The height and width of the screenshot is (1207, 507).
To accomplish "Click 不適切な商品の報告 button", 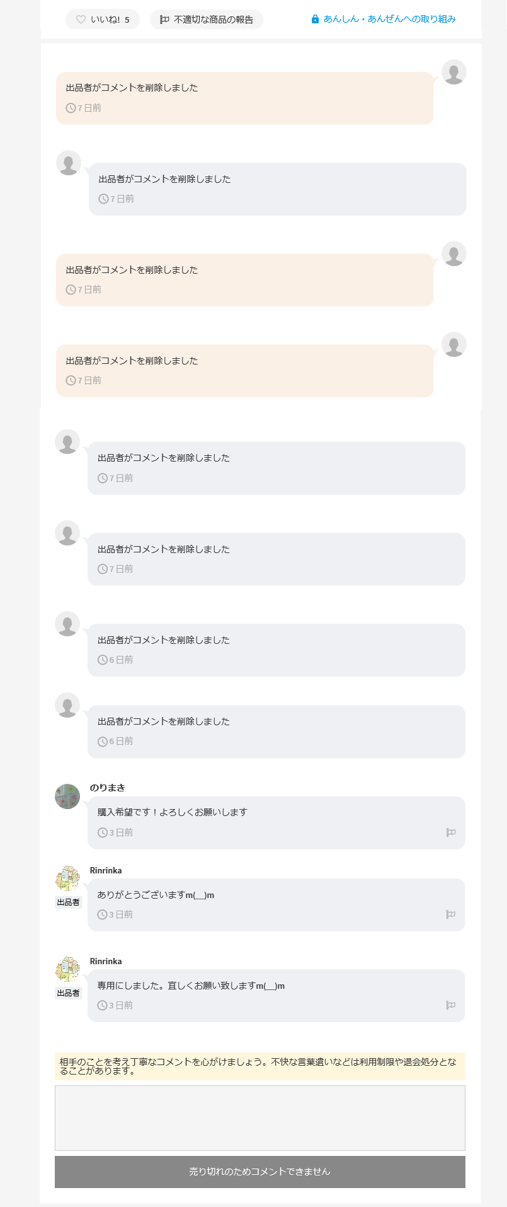I will pyautogui.click(x=207, y=20).
